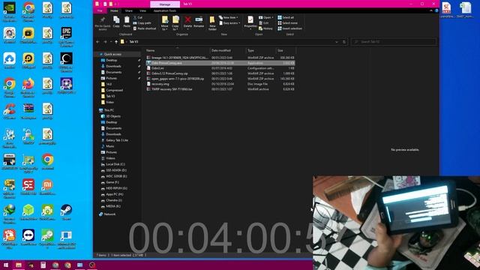The image size is (480, 270).
Task: Open the File menu tab
Action: (100, 10)
